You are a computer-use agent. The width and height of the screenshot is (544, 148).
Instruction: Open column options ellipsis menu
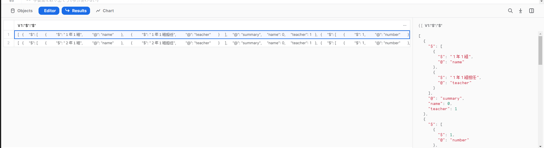pyautogui.click(x=405, y=25)
